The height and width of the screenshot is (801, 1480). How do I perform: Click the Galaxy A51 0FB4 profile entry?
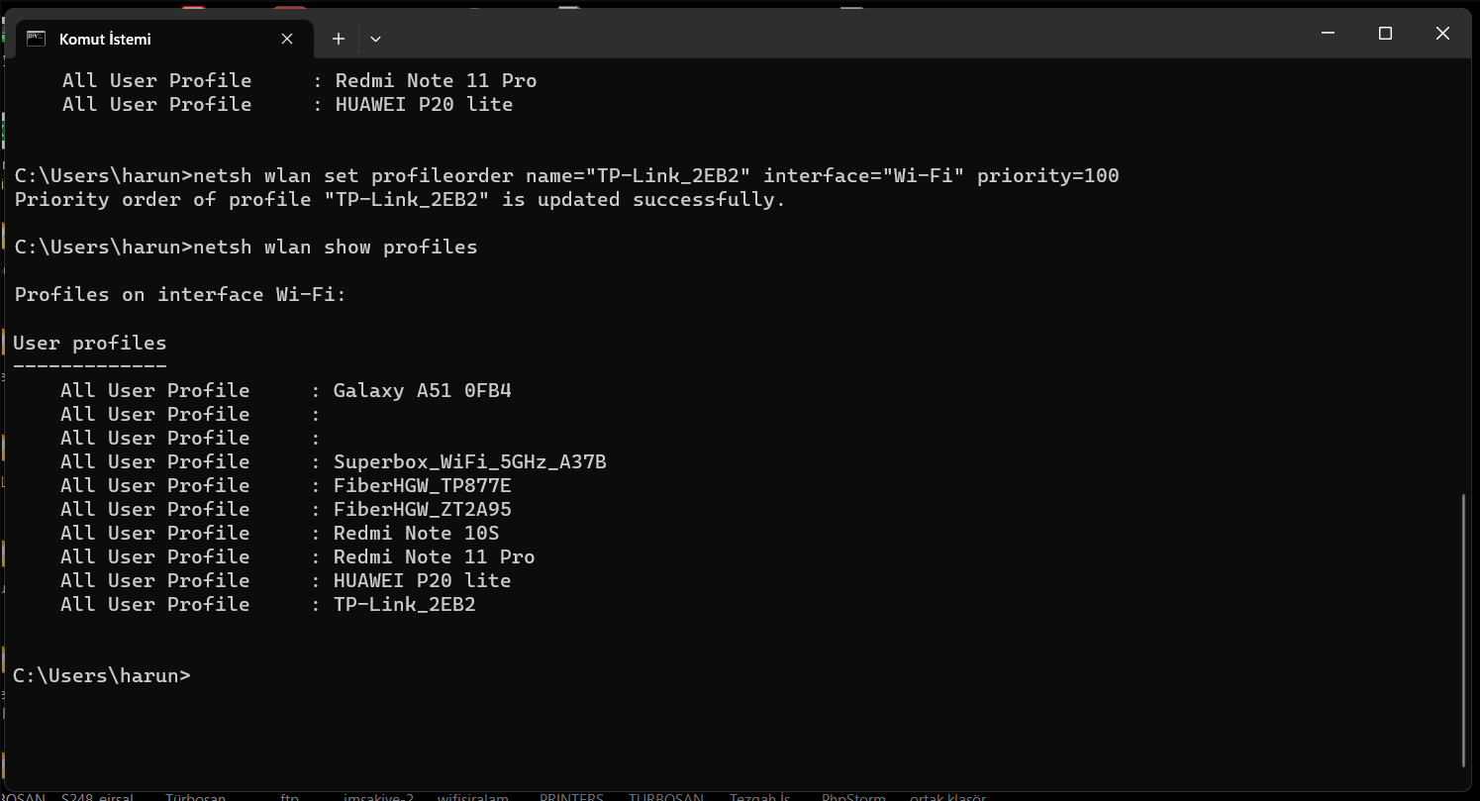[422, 390]
